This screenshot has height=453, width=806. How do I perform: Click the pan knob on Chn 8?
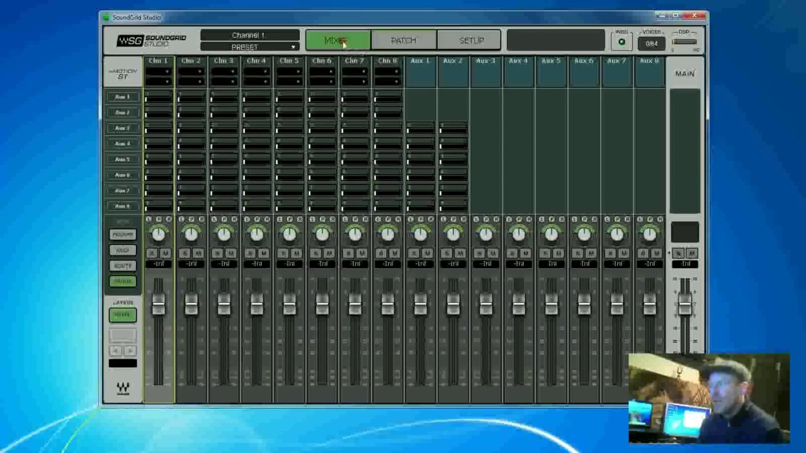click(x=387, y=235)
